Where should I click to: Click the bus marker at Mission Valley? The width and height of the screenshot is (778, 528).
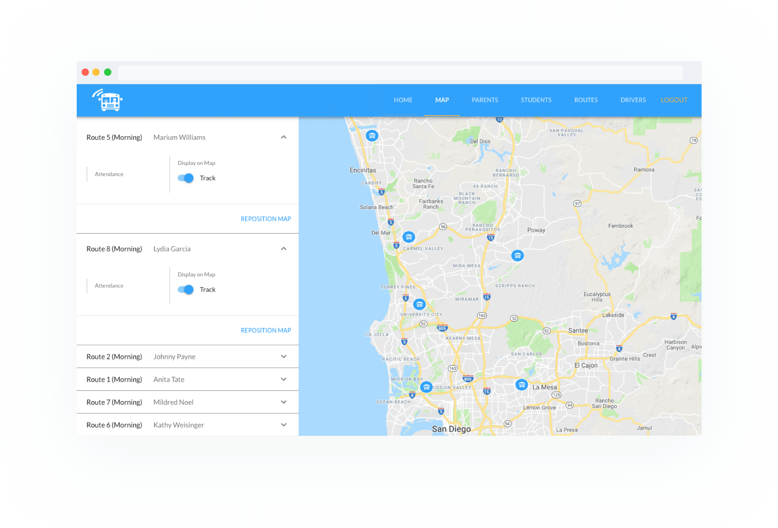(x=426, y=387)
